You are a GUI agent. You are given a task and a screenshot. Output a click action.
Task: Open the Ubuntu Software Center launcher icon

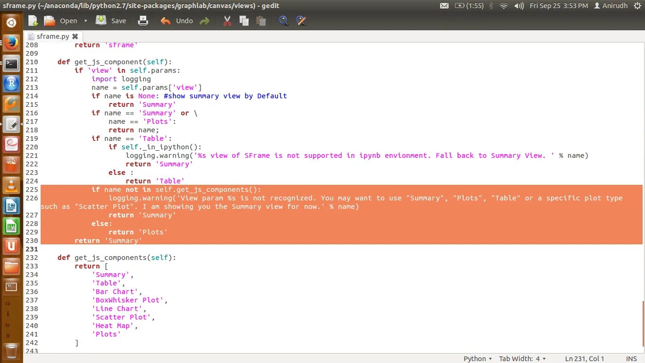11,165
